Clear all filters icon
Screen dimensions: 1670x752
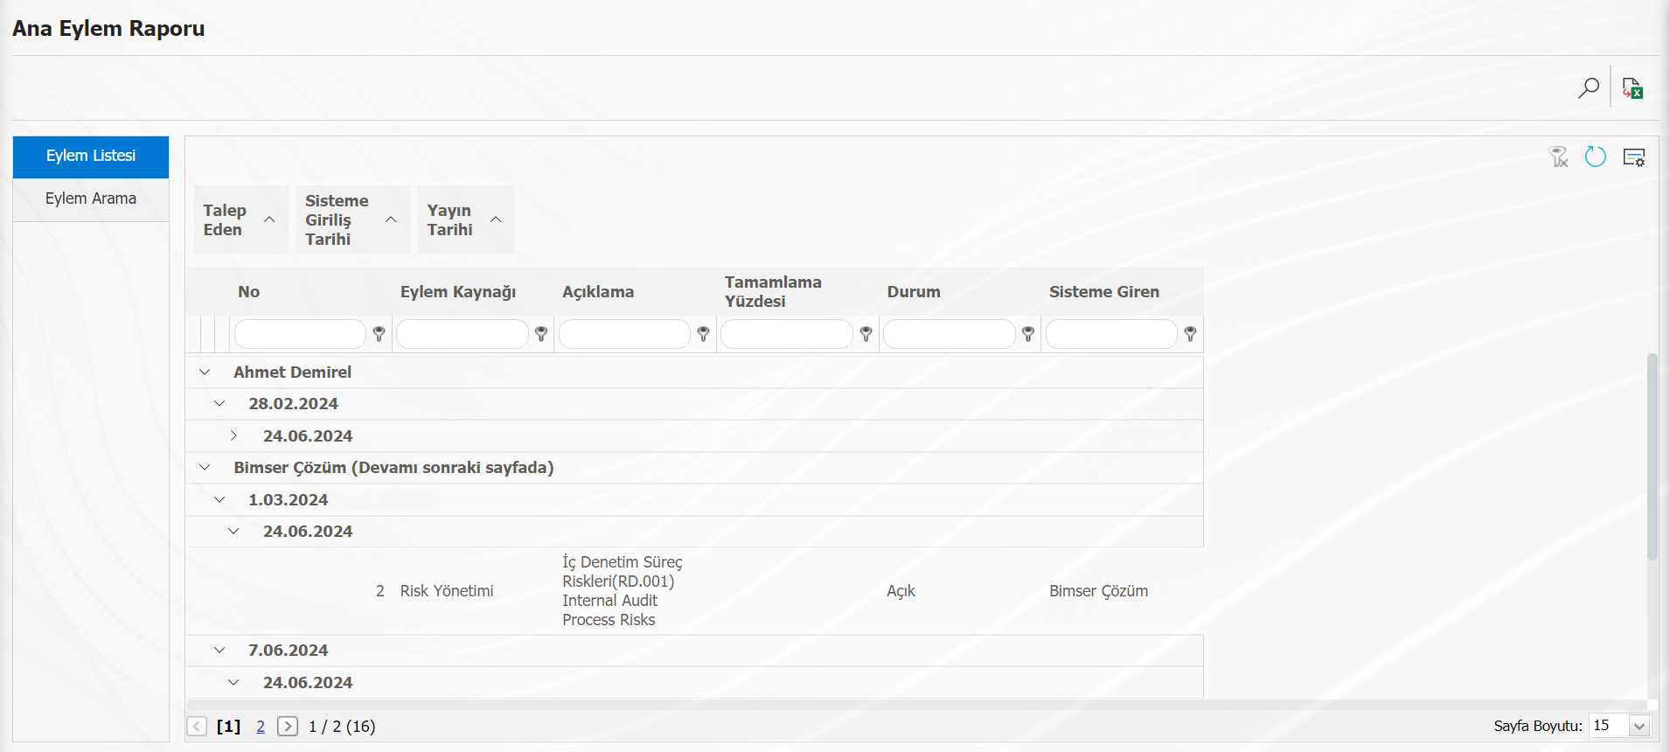pos(1558,157)
